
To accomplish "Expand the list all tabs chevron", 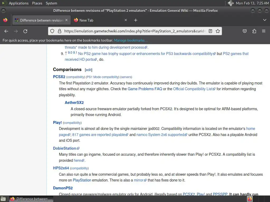I will 265,20.
